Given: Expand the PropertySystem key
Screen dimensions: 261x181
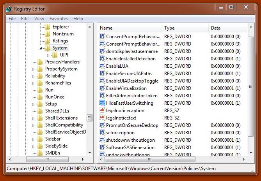Looking at the screenshot, I should [x=33, y=69].
